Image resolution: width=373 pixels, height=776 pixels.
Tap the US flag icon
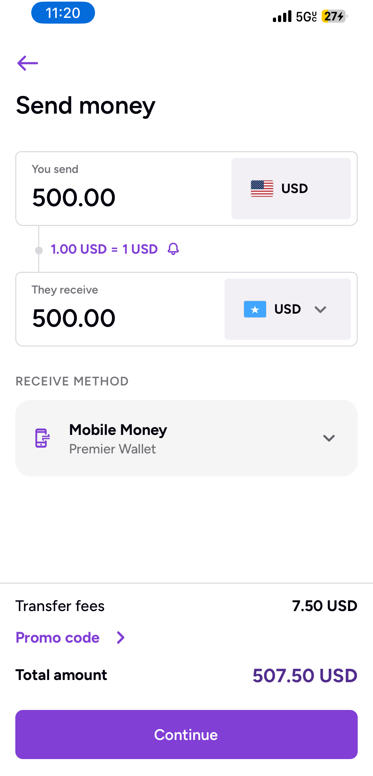pos(262,188)
